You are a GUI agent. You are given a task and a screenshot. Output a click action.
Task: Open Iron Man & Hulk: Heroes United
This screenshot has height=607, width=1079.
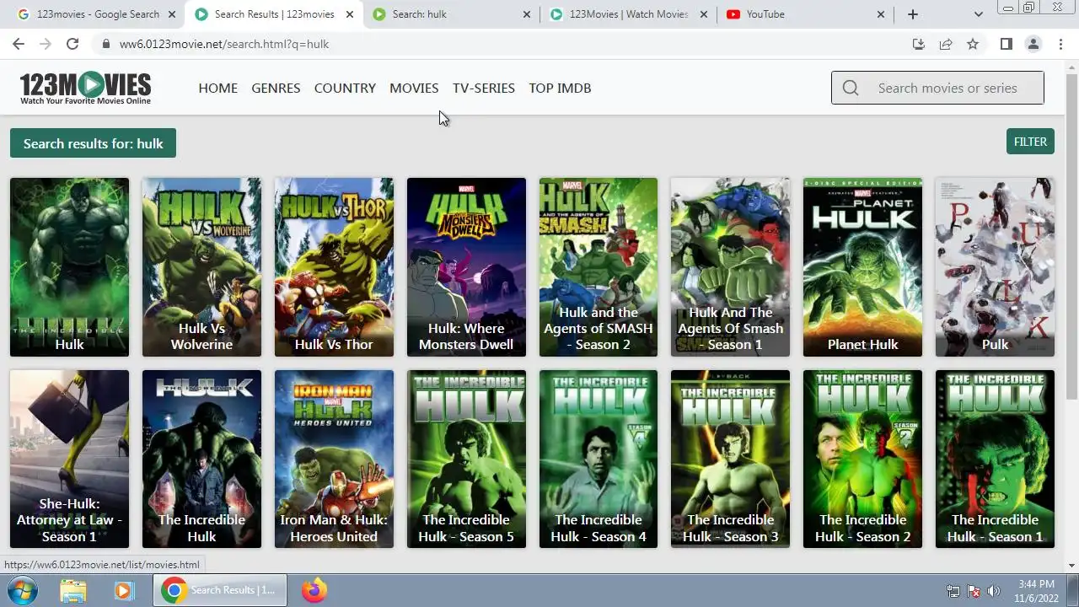point(334,459)
